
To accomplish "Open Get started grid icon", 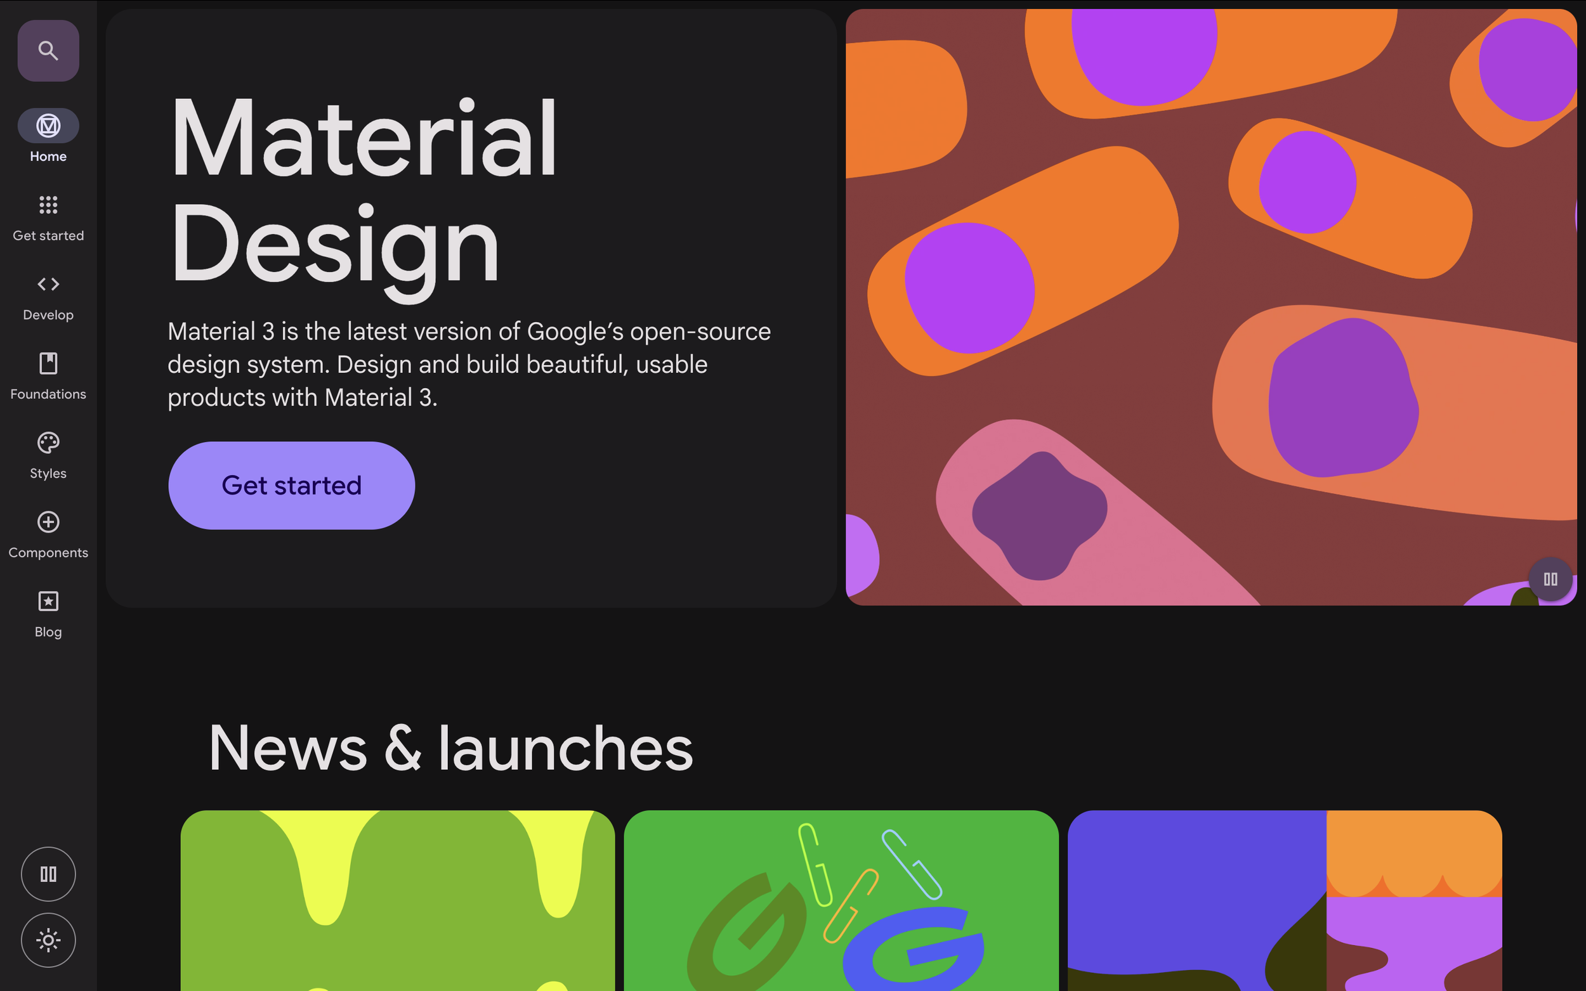I will 48,205.
